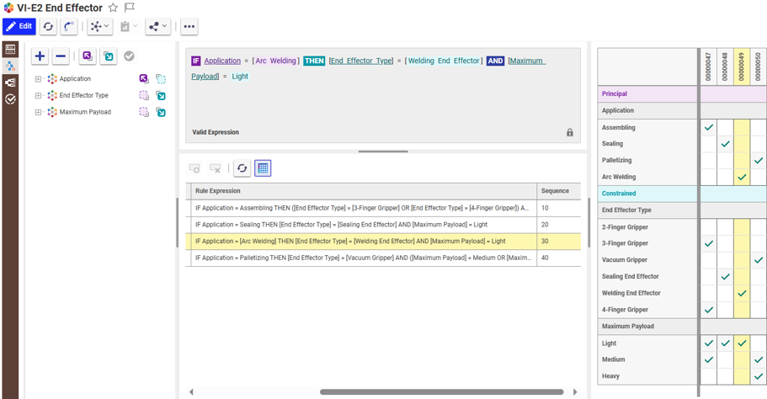Select matrix column 00000047
The image size is (767, 399).
(x=708, y=67)
